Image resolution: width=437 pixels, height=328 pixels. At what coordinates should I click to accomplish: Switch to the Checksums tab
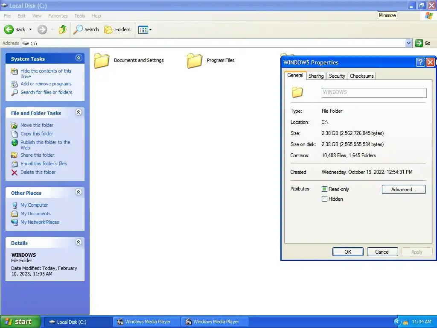click(x=362, y=76)
